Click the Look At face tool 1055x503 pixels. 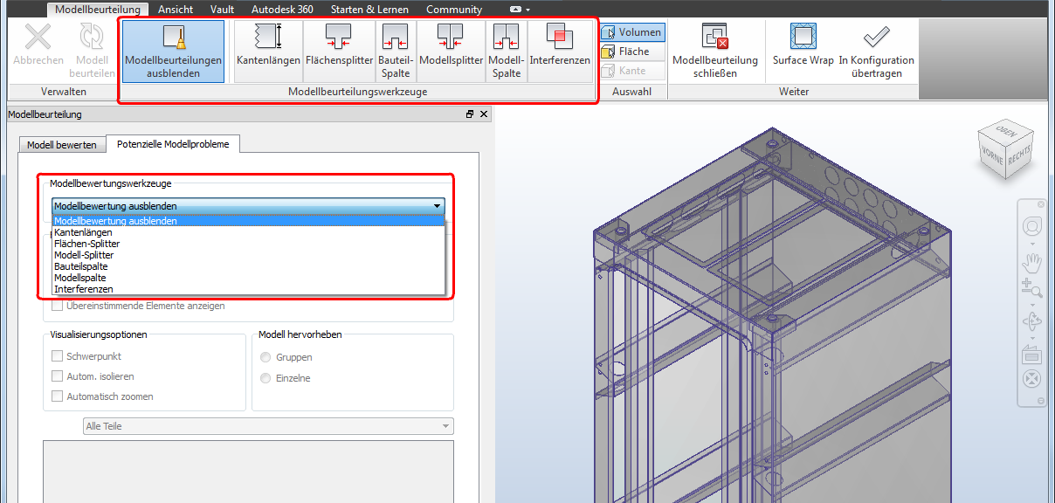[1032, 354]
